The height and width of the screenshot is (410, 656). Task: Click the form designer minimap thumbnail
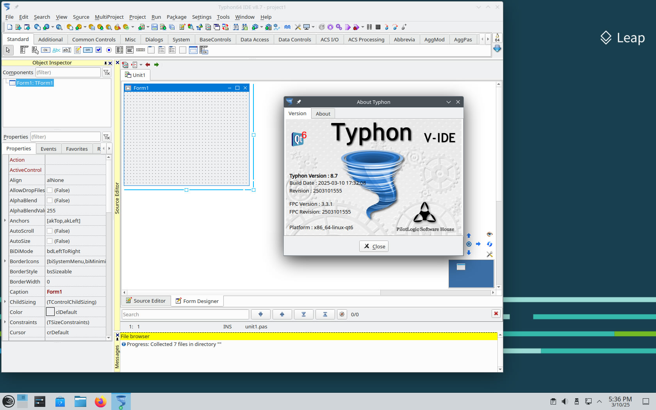(471, 273)
